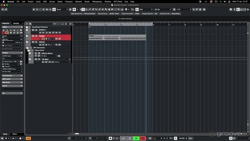Select the Mute X tool
This screenshot has width=250, height=141.
click(x=103, y=9)
